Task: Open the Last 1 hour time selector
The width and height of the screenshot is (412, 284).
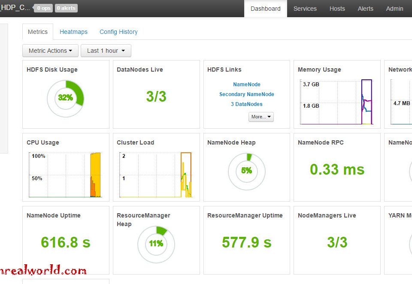Action: [106, 51]
